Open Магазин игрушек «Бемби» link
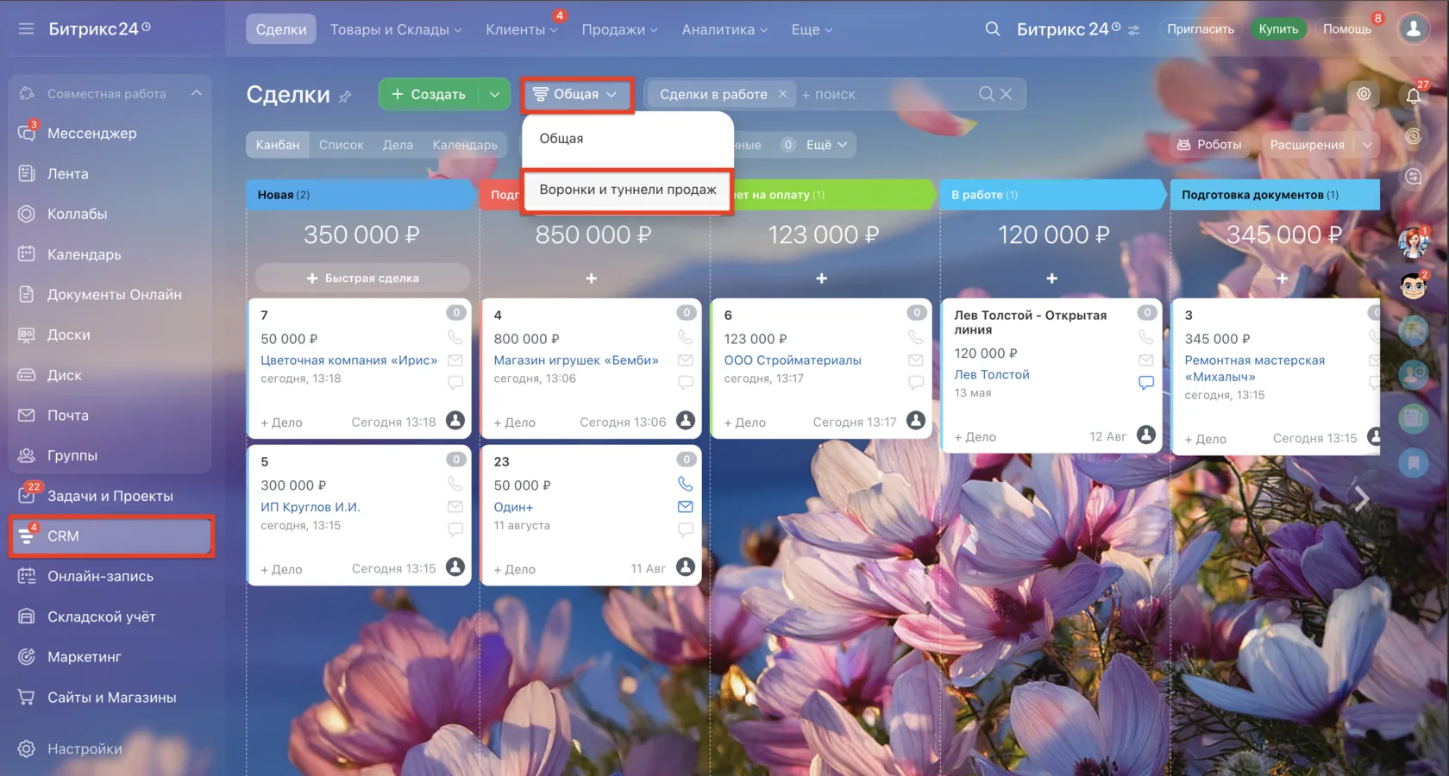The height and width of the screenshot is (776, 1449). [x=576, y=360]
